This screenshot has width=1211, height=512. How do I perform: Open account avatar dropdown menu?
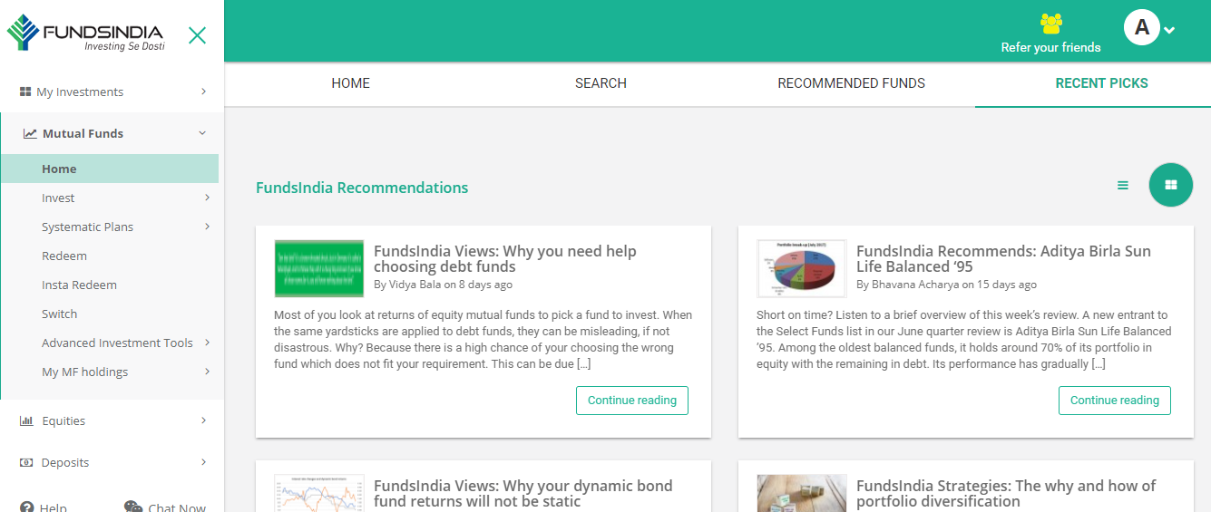click(1148, 28)
